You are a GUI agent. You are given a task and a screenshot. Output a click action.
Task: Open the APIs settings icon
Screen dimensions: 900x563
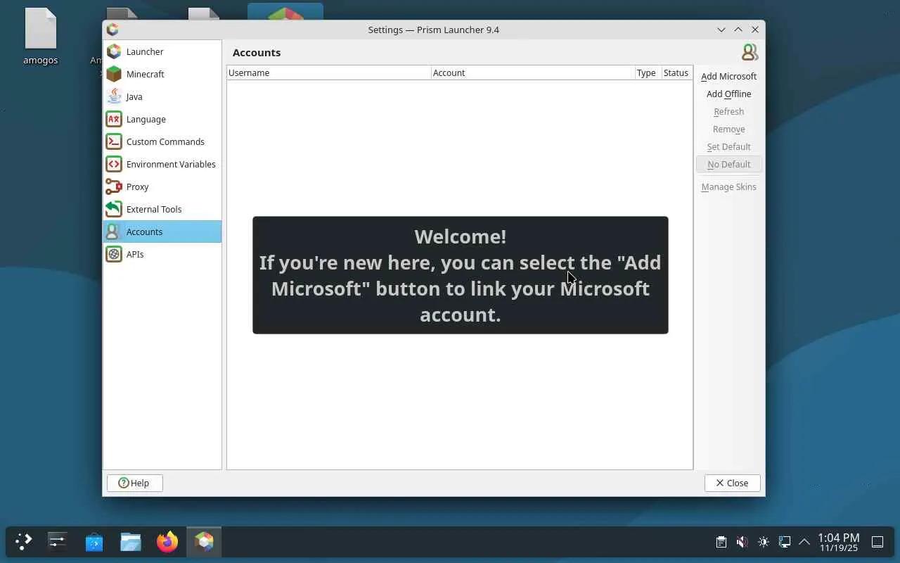pos(114,254)
